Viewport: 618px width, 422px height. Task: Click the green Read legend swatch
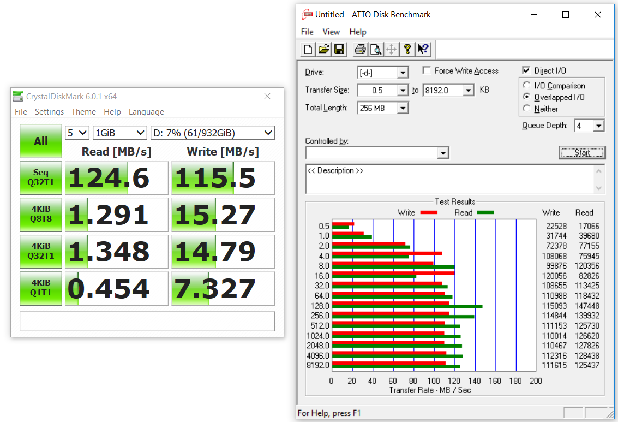[x=485, y=212]
